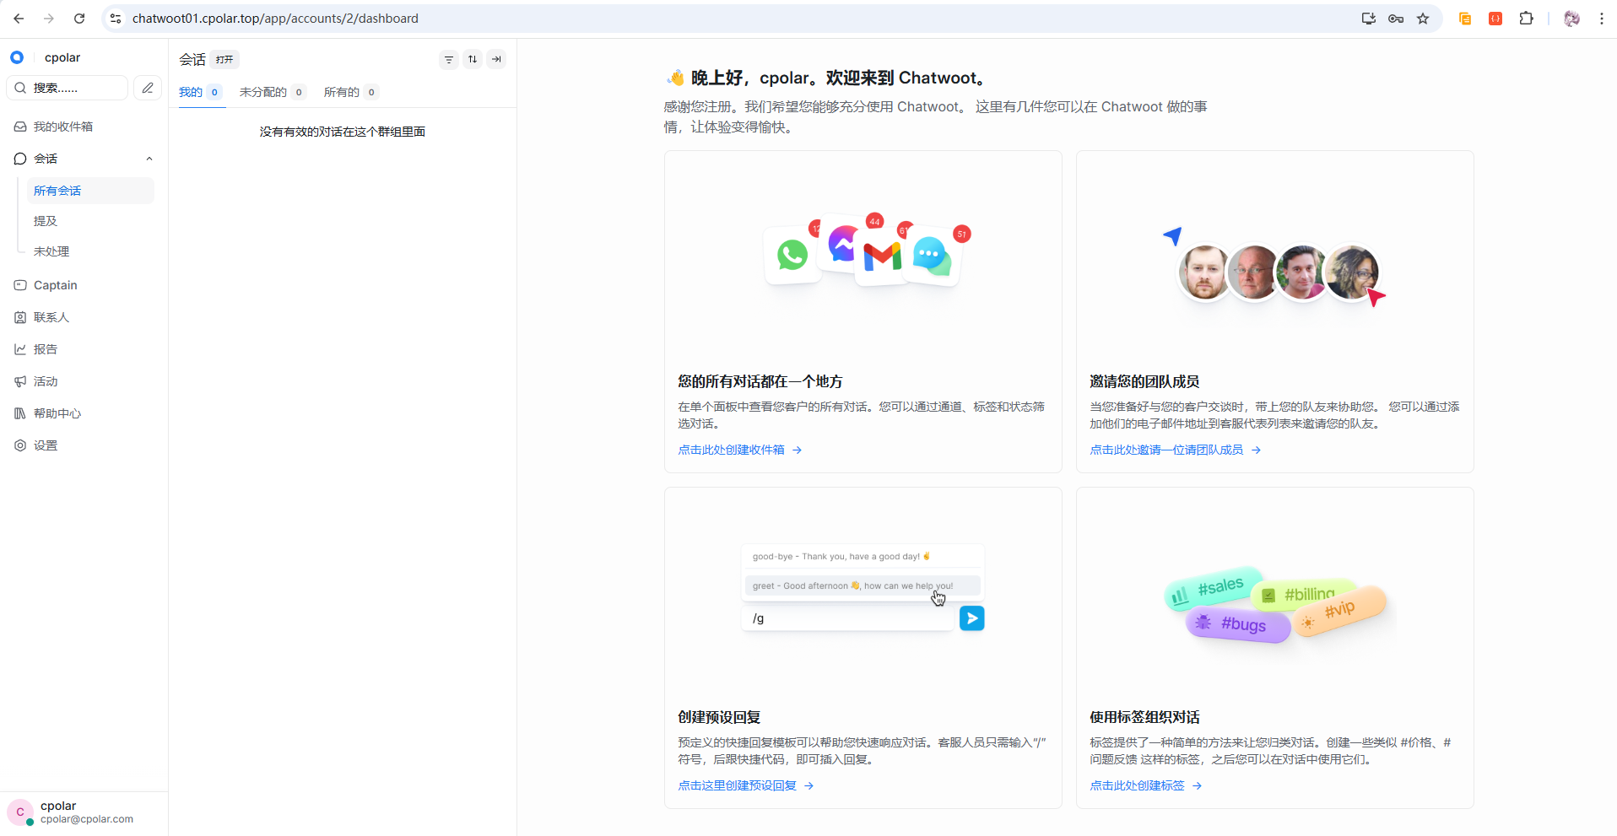Select 未处理 under conversations
This screenshot has width=1617, height=836.
point(51,251)
